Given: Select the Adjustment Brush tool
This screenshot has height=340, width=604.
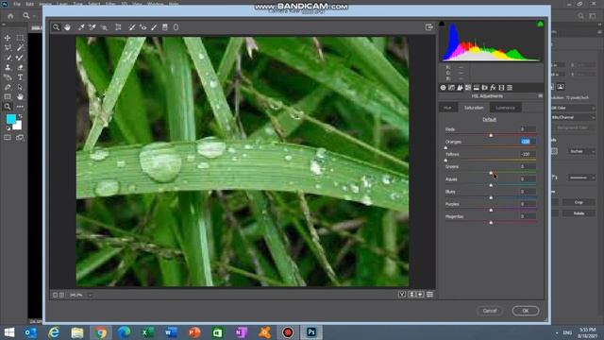Looking at the screenshot, I should pos(154,27).
